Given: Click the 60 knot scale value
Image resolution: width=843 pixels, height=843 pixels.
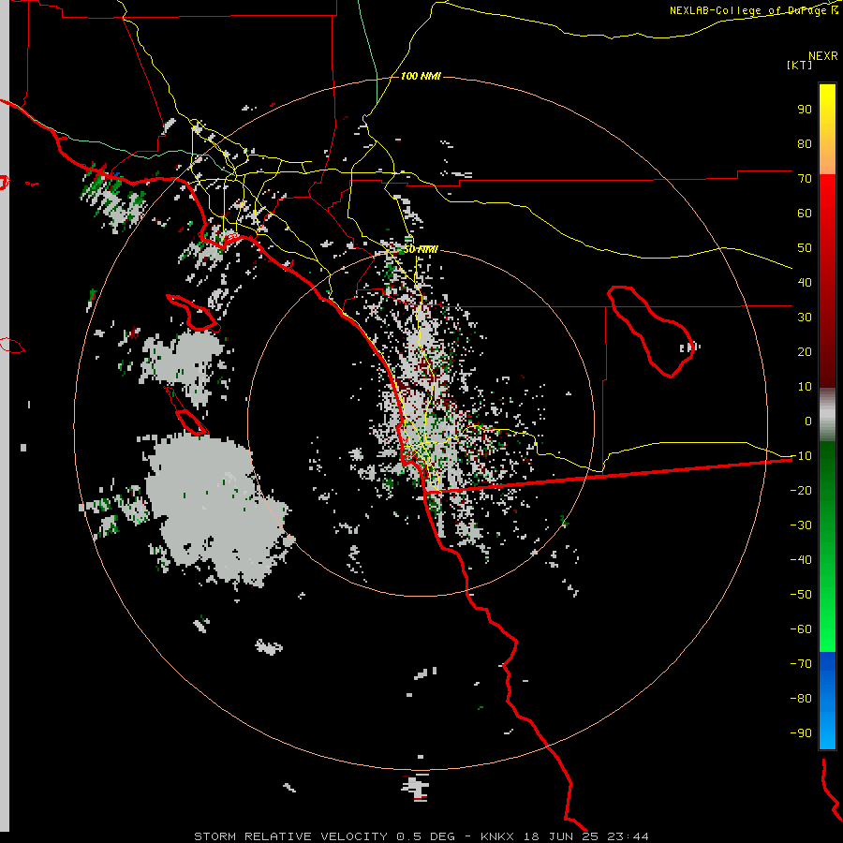Looking at the screenshot, I should pyautogui.click(x=805, y=213).
